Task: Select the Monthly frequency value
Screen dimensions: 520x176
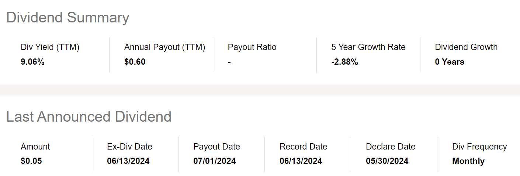Action: point(468,161)
